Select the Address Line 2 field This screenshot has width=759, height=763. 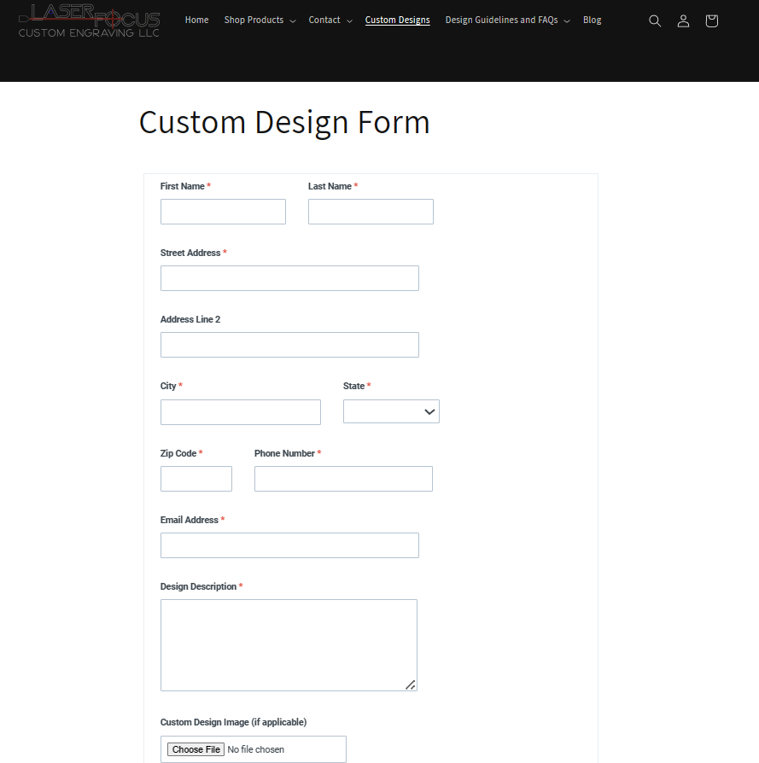coord(289,345)
